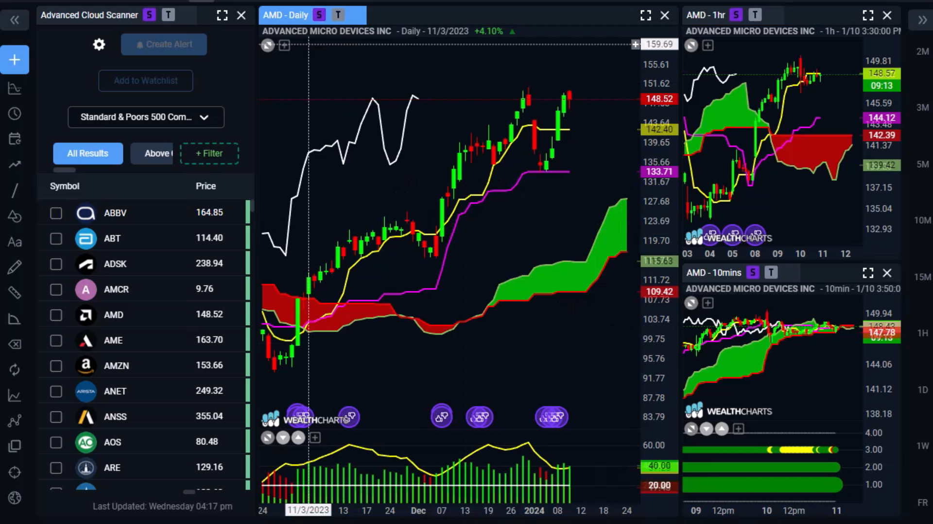Check the ANET row checkbox
933x524 pixels.
(x=56, y=392)
